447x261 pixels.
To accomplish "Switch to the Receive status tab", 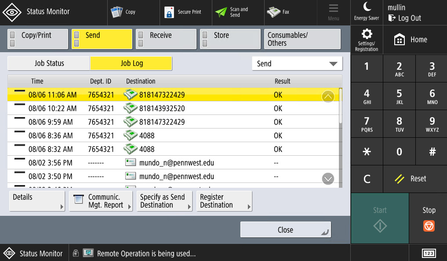I will click(x=166, y=39).
